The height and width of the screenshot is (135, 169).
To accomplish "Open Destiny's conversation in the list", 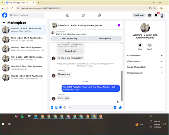I will point(24,49).
